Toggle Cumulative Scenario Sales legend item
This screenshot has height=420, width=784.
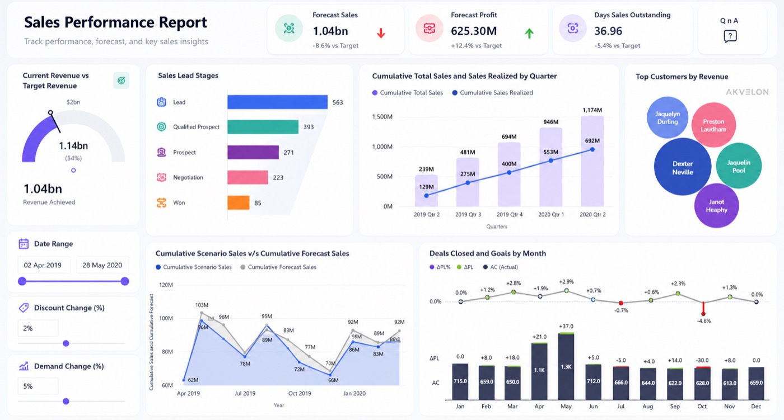(x=194, y=267)
